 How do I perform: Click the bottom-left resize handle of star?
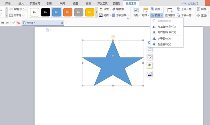(x=83, y=85)
